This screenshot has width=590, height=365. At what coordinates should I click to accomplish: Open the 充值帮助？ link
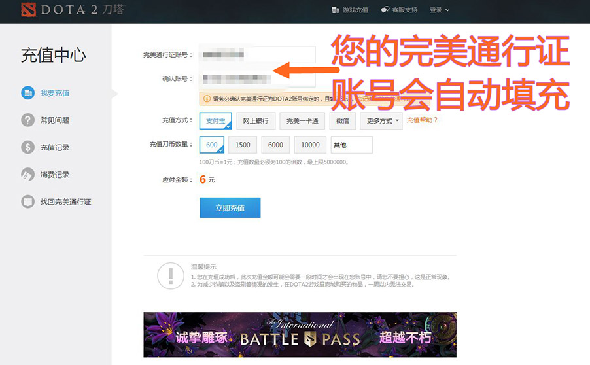[422, 120]
